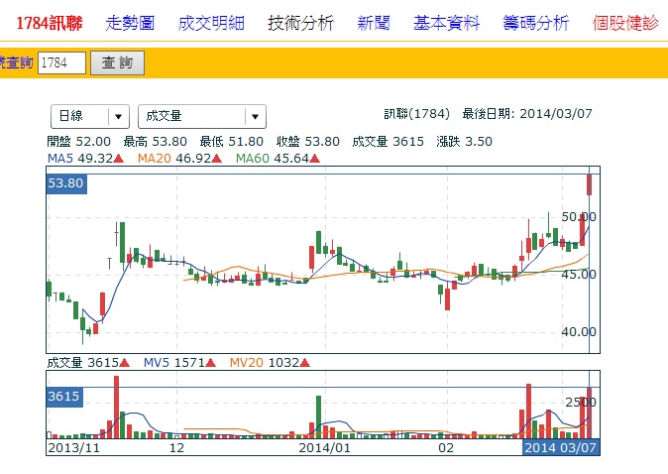Viewport: 668px width, 474px height.
Task: Click the 1784訊聯 stock title
Action: [x=49, y=23]
